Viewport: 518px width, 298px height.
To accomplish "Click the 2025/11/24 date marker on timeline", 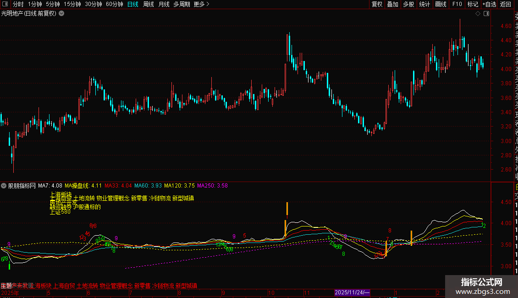I will click(x=352, y=292).
